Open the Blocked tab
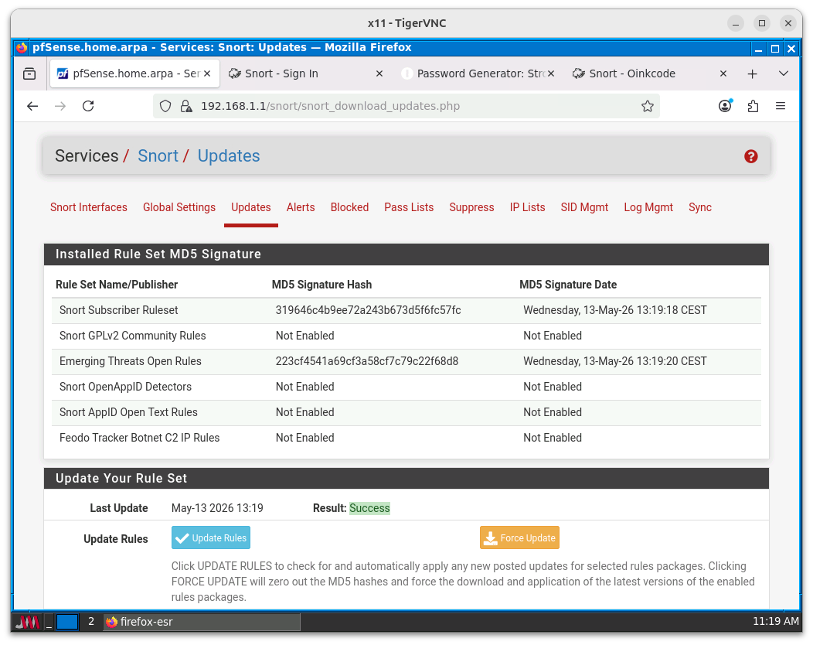 point(349,207)
